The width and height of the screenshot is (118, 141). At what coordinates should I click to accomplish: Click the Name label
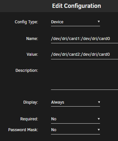[32, 39]
